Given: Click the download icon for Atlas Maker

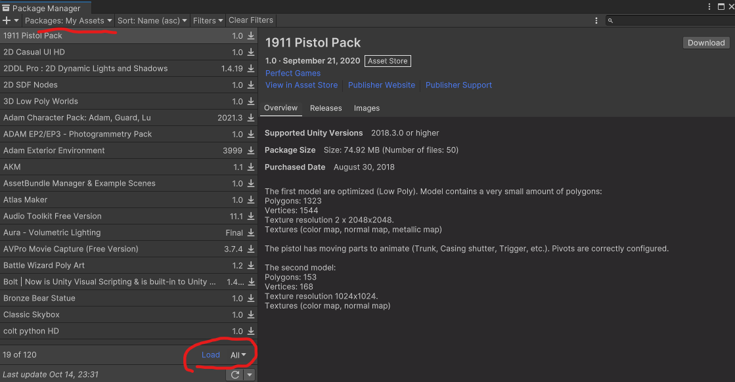Looking at the screenshot, I should pos(251,200).
